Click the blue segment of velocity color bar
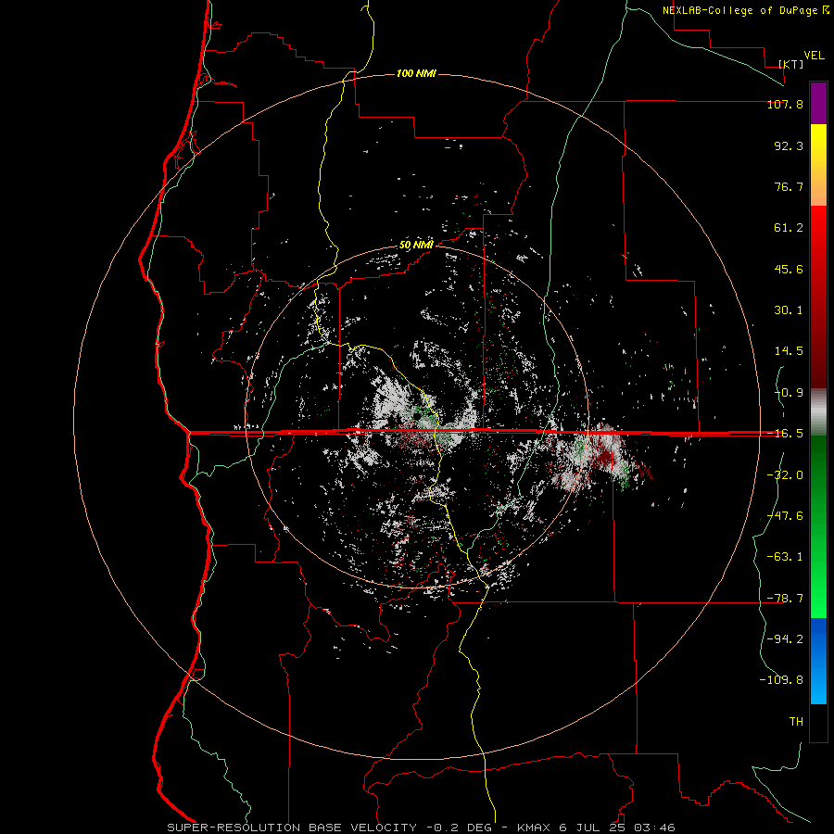Screen dimensions: 834x834 818,661
